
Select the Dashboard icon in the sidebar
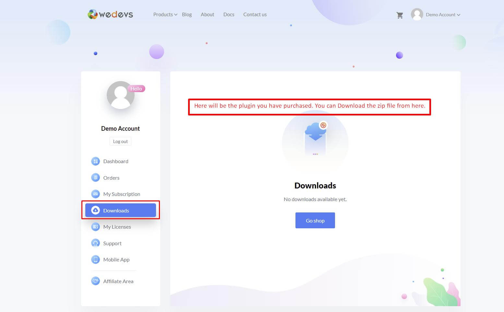coord(95,161)
